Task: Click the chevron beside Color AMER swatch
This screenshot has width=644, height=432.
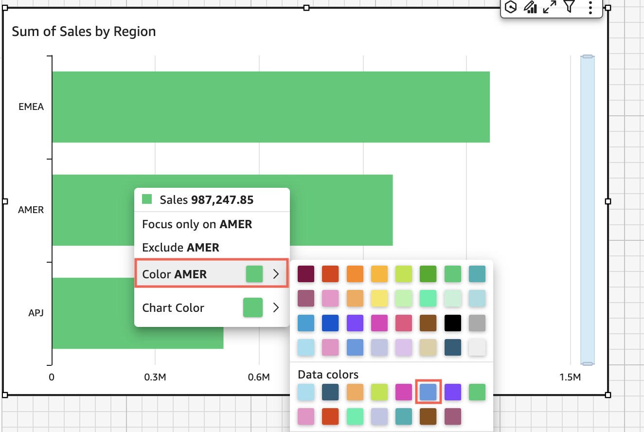Action: (x=276, y=274)
